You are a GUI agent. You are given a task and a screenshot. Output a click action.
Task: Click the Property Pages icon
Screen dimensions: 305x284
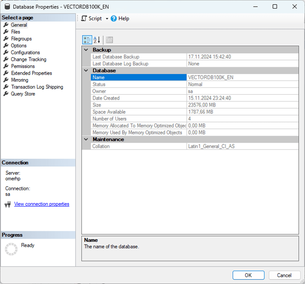click(109, 40)
